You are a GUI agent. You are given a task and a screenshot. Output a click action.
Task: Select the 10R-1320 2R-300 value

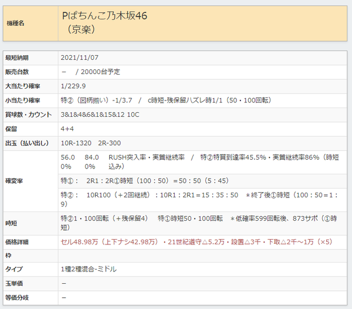91,143
